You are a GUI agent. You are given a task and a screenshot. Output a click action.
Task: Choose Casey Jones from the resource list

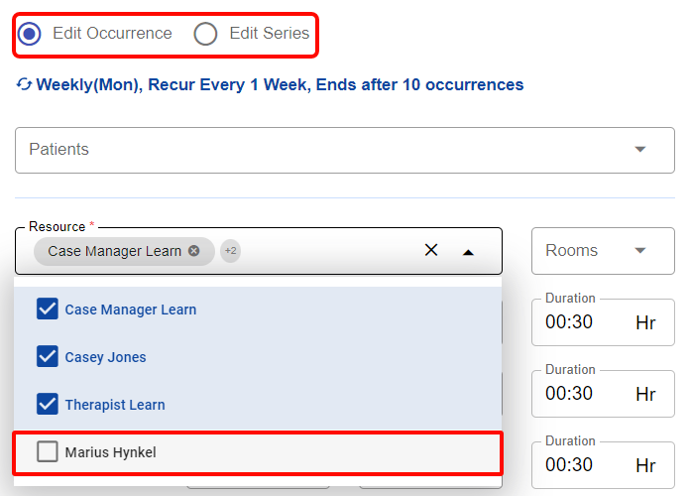[x=105, y=357]
